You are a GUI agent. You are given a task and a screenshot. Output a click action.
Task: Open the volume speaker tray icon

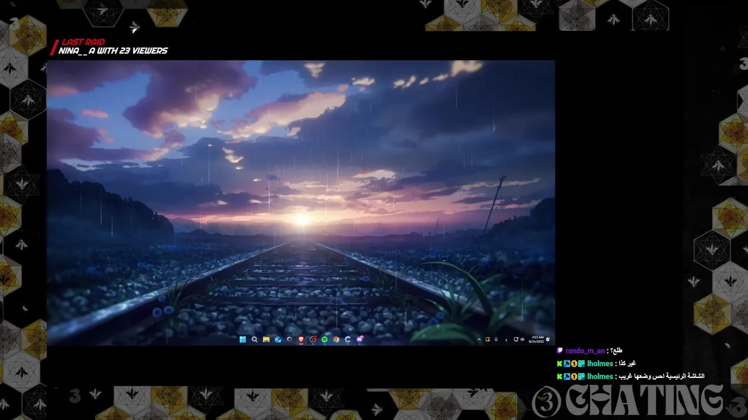pyautogui.click(x=522, y=339)
